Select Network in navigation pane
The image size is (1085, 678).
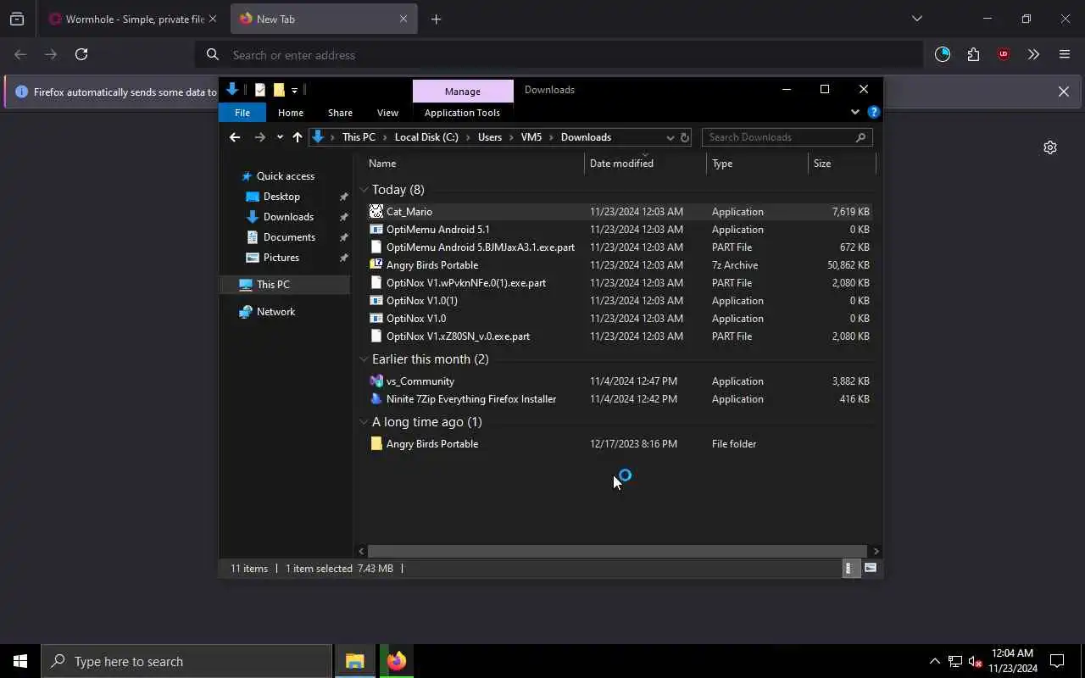pyautogui.click(x=275, y=312)
